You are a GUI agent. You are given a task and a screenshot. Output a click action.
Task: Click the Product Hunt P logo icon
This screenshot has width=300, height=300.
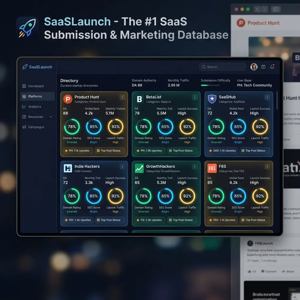68,99
